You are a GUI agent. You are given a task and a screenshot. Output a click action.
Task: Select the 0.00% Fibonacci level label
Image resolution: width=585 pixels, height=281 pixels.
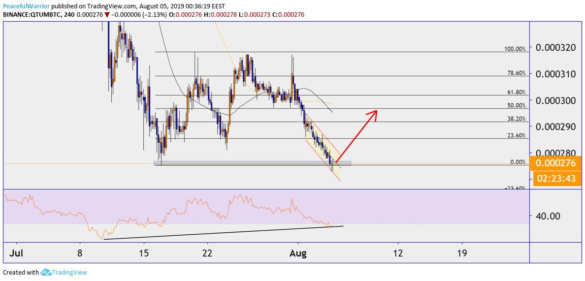point(518,162)
